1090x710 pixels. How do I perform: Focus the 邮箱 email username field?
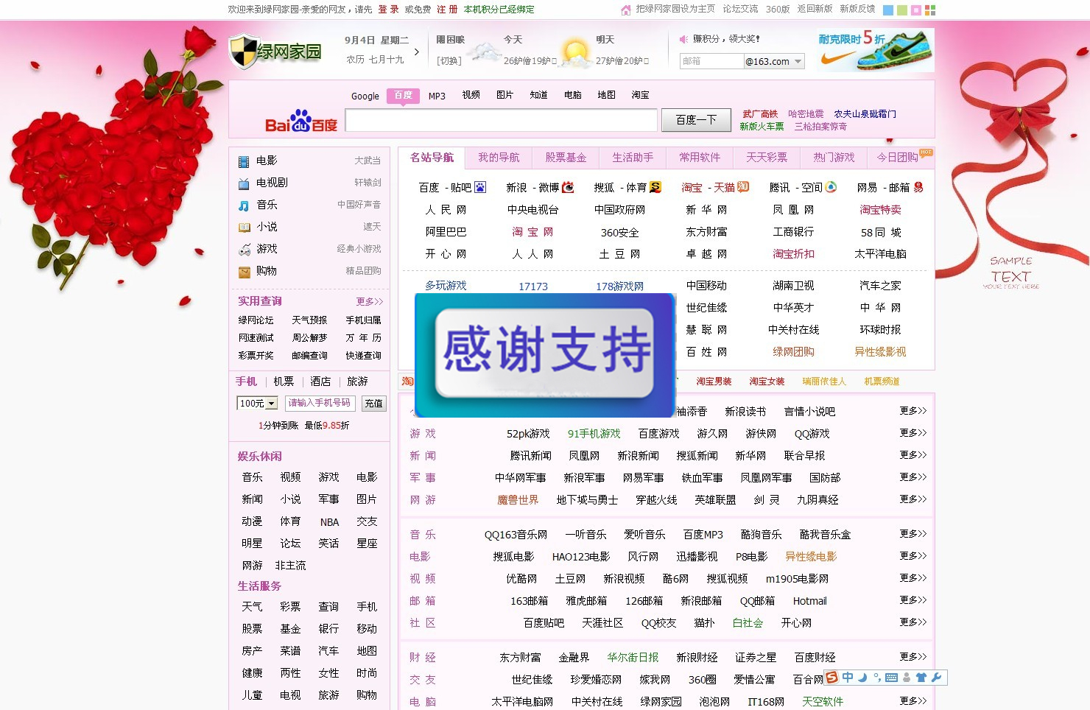pyautogui.click(x=711, y=61)
